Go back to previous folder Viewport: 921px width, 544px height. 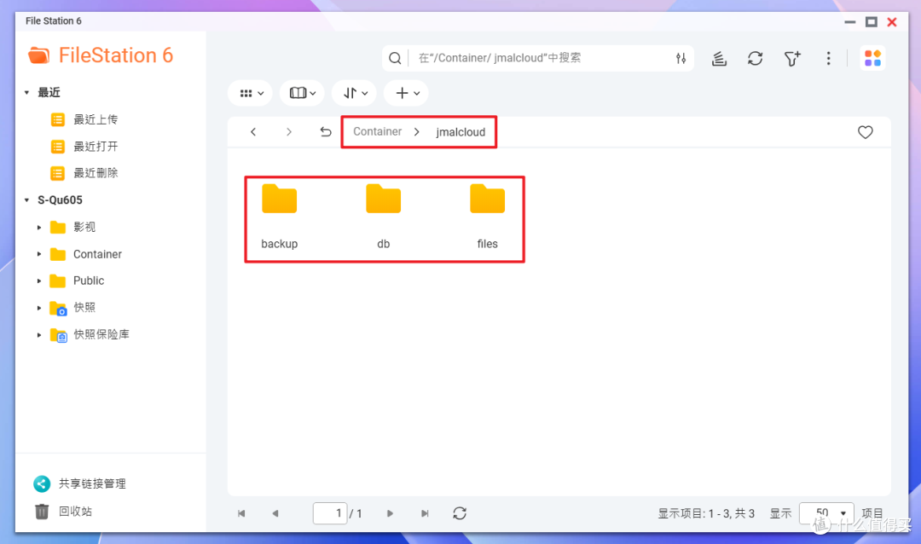point(253,132)
